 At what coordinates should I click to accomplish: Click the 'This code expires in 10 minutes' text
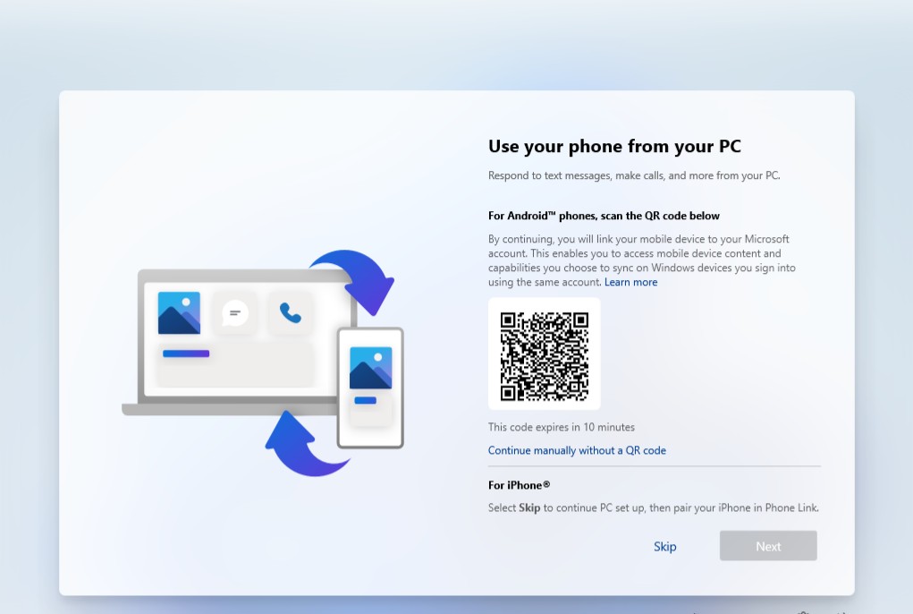click(561, 427)
